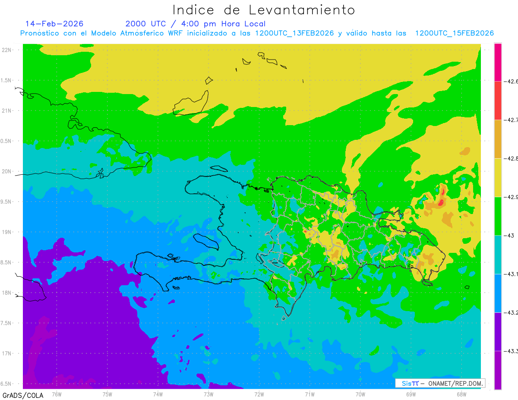Click the pink segment atop the color bar
Viewport: 518px width, 400px height.
click(x=498, y=62)
